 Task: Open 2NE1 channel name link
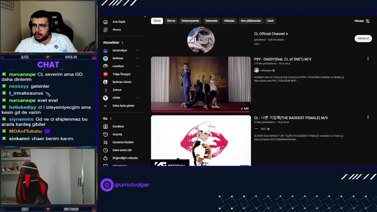coord(263,129)
